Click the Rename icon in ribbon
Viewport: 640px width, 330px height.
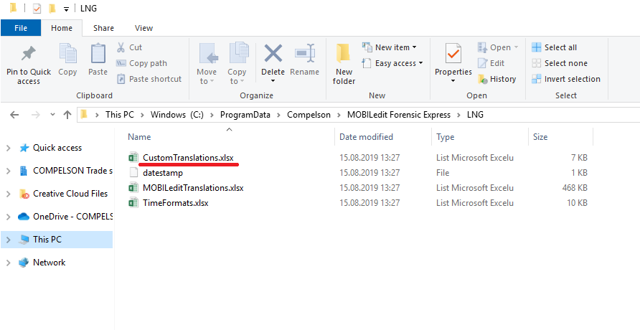click(305, 55)
